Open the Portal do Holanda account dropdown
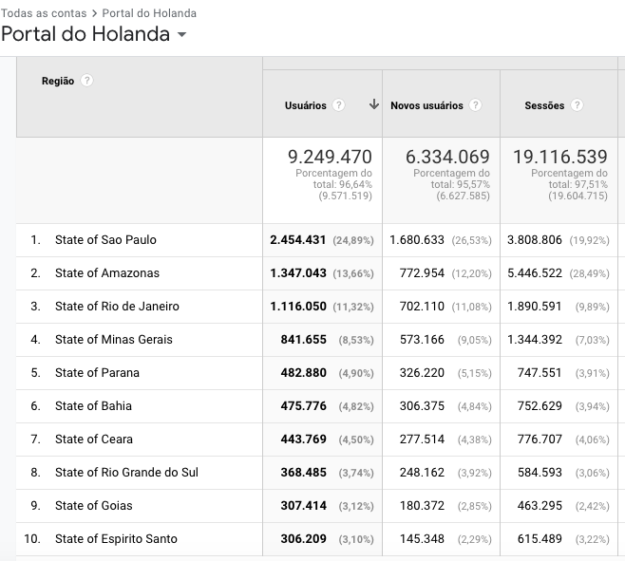 pyautogui.click(x=181, y=35)
